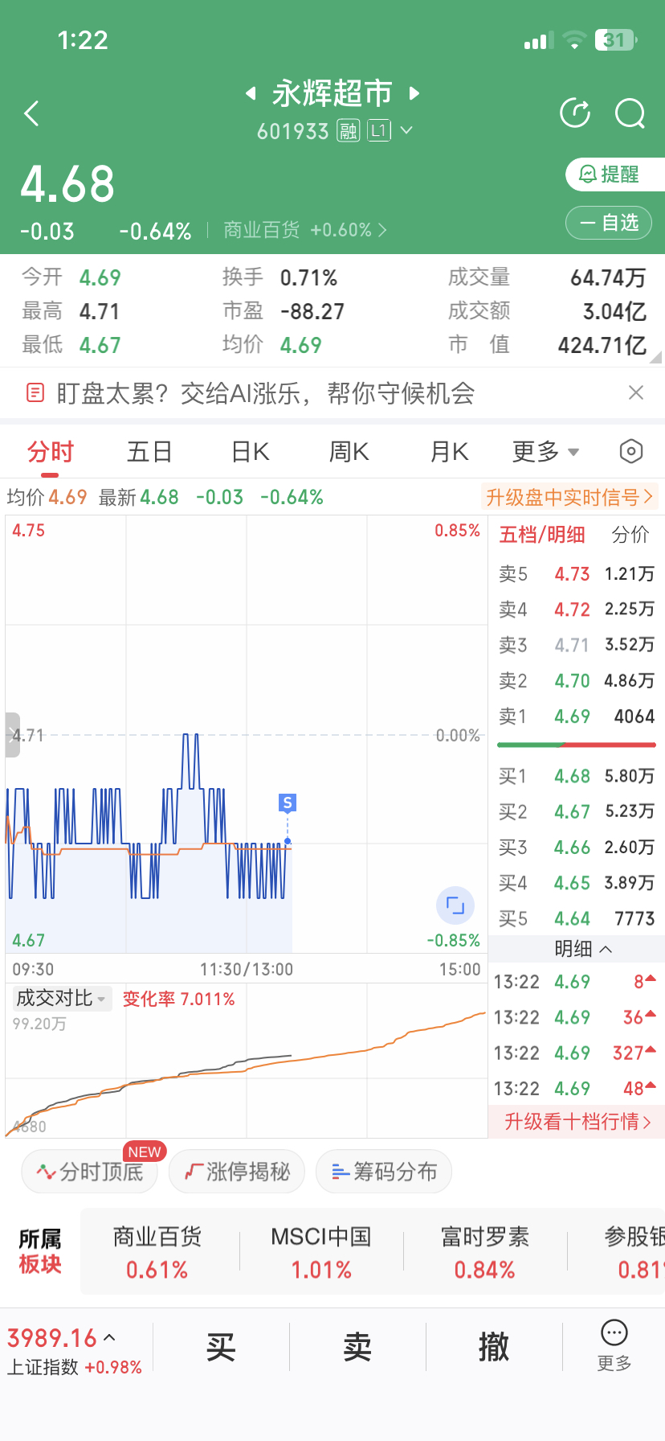
Task: Tap the 撤 cancel order button
Action: click(494, 1347)
